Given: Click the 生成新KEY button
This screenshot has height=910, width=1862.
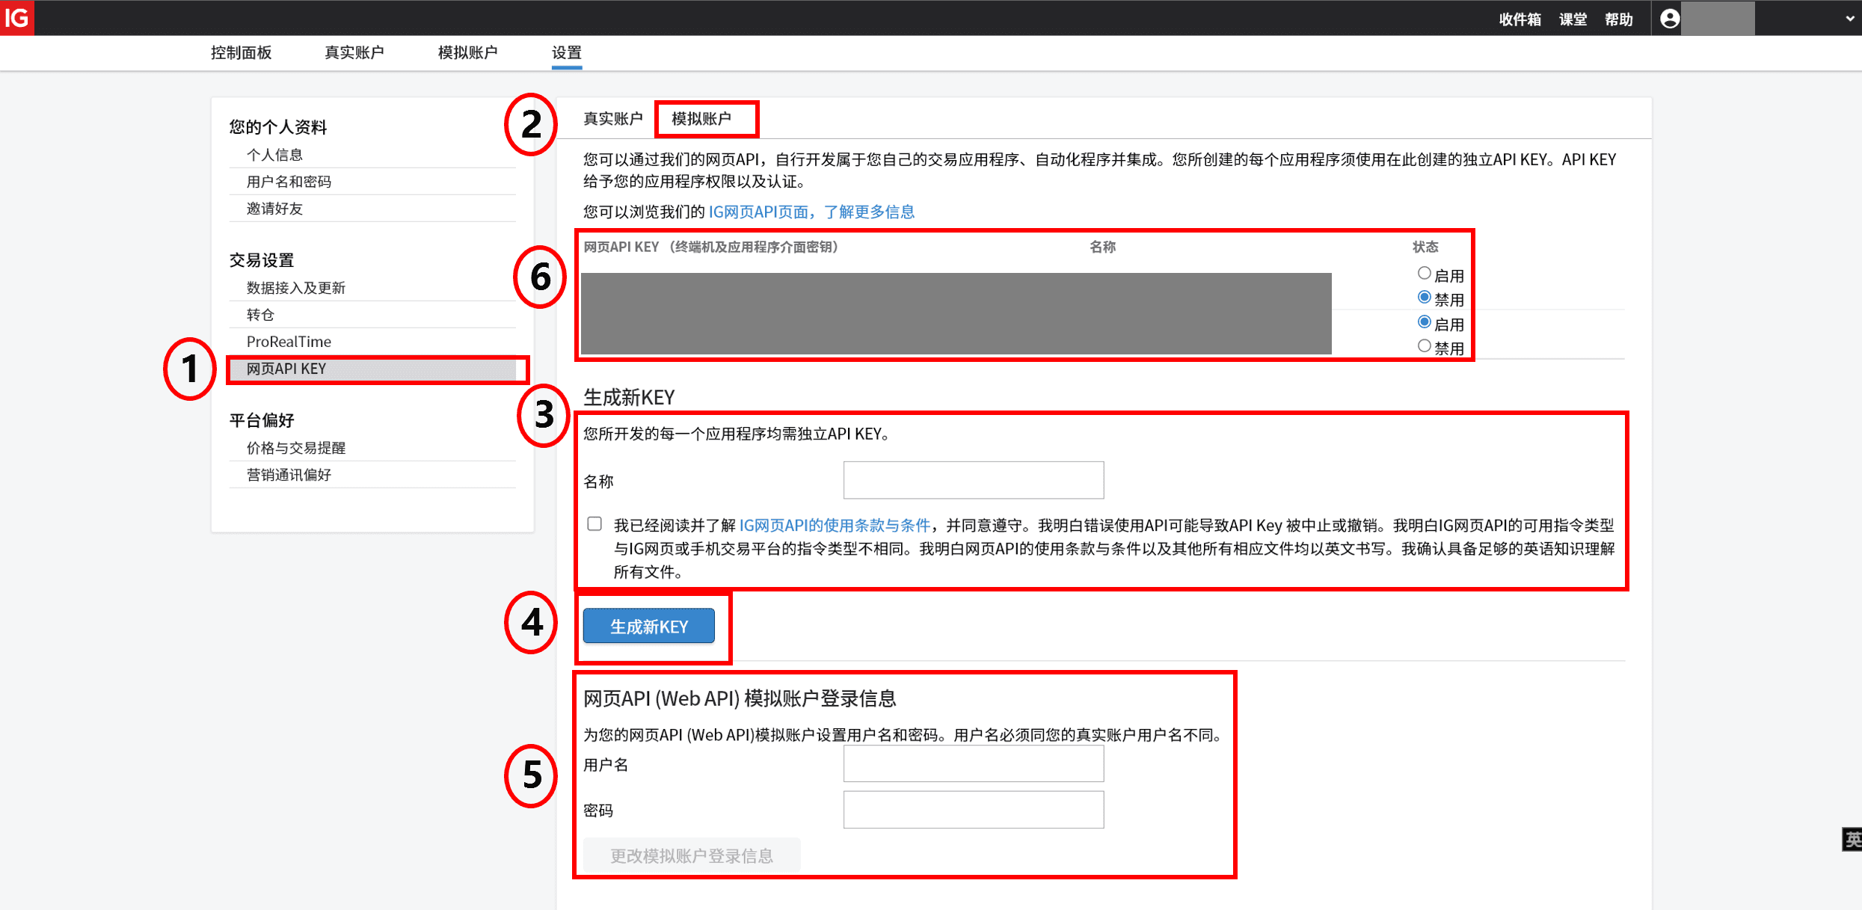Looking at the screenshot, I should [648, 627].
